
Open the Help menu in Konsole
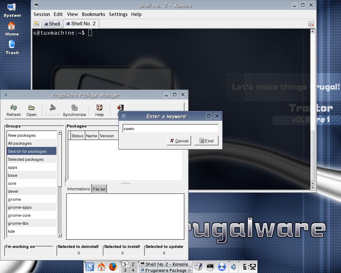(x=136, y=14)
